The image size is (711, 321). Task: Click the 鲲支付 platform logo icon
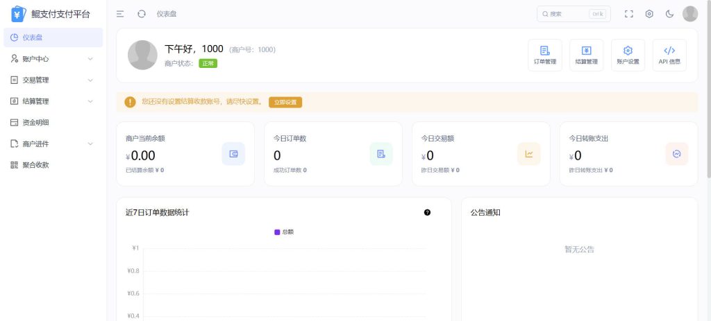(x=18, y=14)
